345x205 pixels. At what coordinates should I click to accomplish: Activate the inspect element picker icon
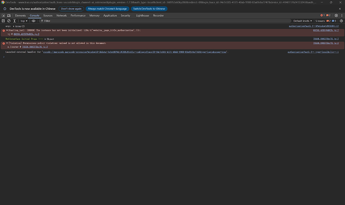coord(3,15)
